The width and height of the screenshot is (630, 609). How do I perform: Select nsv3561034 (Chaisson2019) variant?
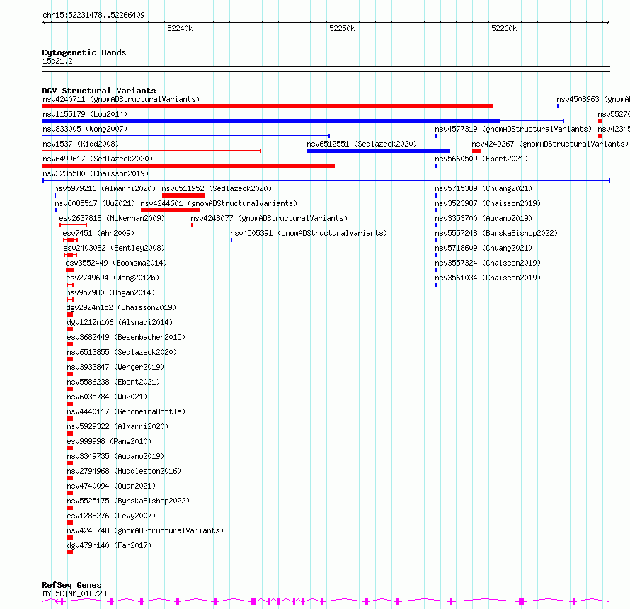tap(488, 278)
